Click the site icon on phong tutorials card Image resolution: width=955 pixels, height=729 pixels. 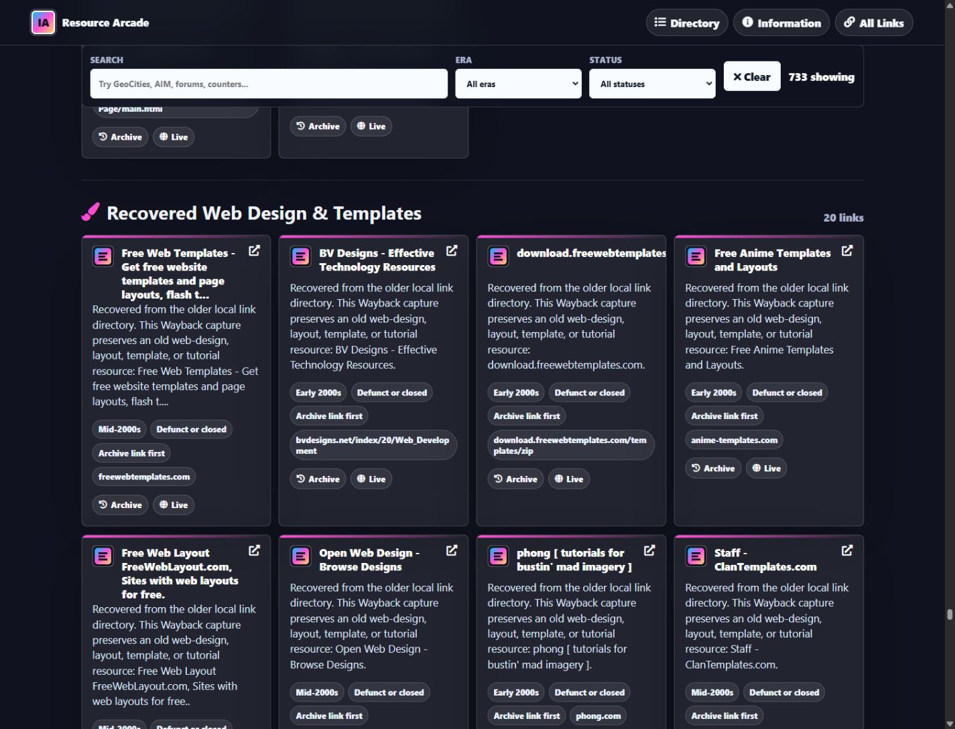[x=498, y=556]
